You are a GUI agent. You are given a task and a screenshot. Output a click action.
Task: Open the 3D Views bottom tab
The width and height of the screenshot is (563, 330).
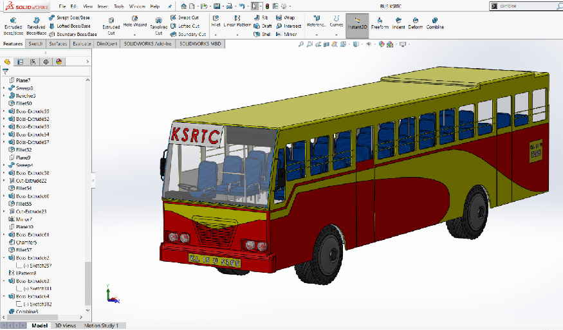(66, 325)
